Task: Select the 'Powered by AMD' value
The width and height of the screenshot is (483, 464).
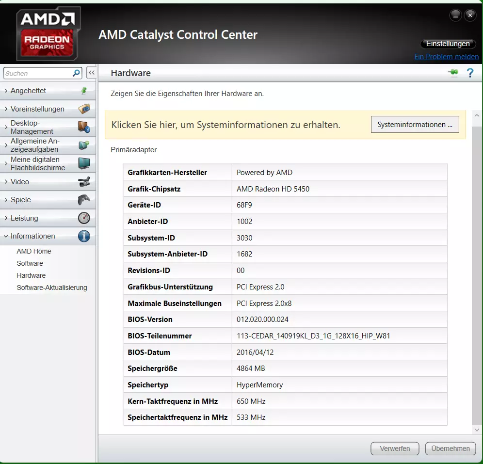Action: [x=264, y=173]
